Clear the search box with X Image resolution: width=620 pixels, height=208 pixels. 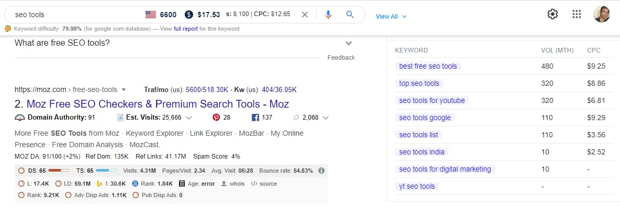[x=305, y=15]
